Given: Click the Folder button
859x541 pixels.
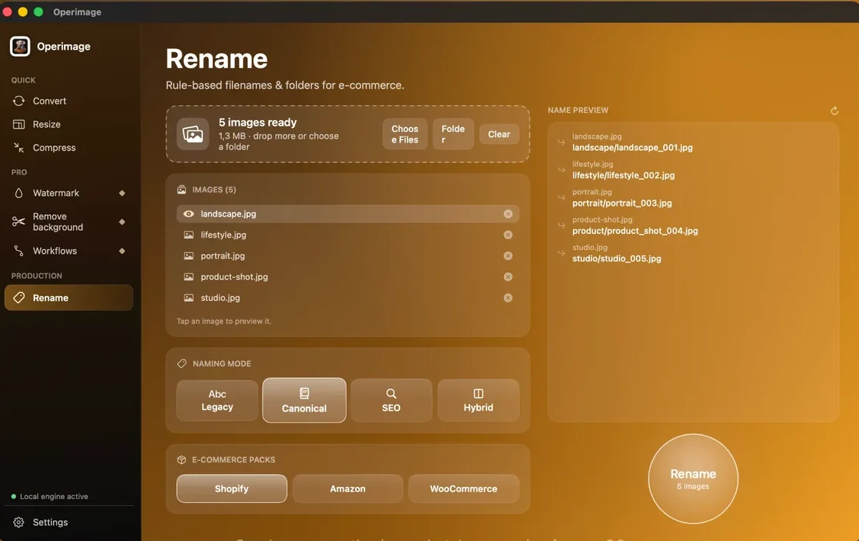Looking at the screenshot, I should point(453,134).
